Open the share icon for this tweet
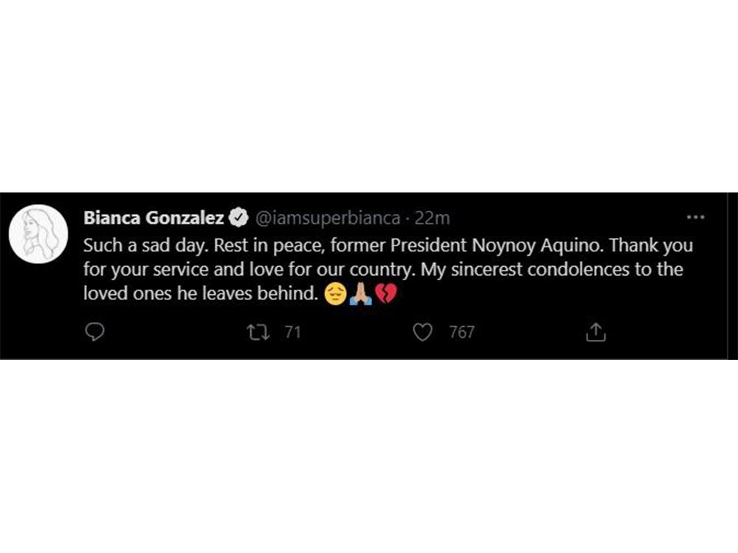Viewport: 738px width, 553px height. [596, 333]
